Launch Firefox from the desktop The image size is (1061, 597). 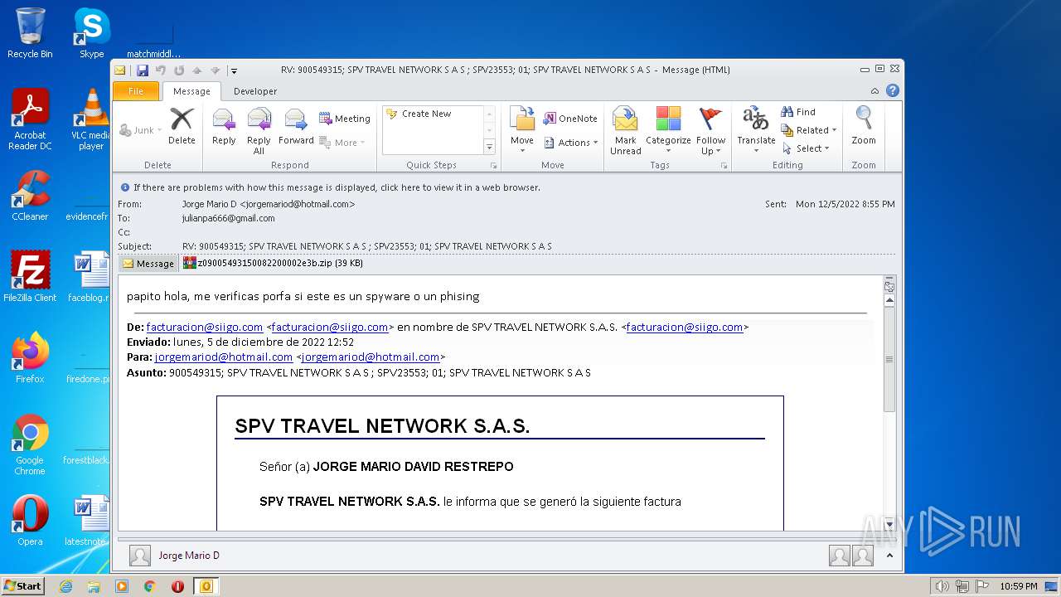coord(30,358)
